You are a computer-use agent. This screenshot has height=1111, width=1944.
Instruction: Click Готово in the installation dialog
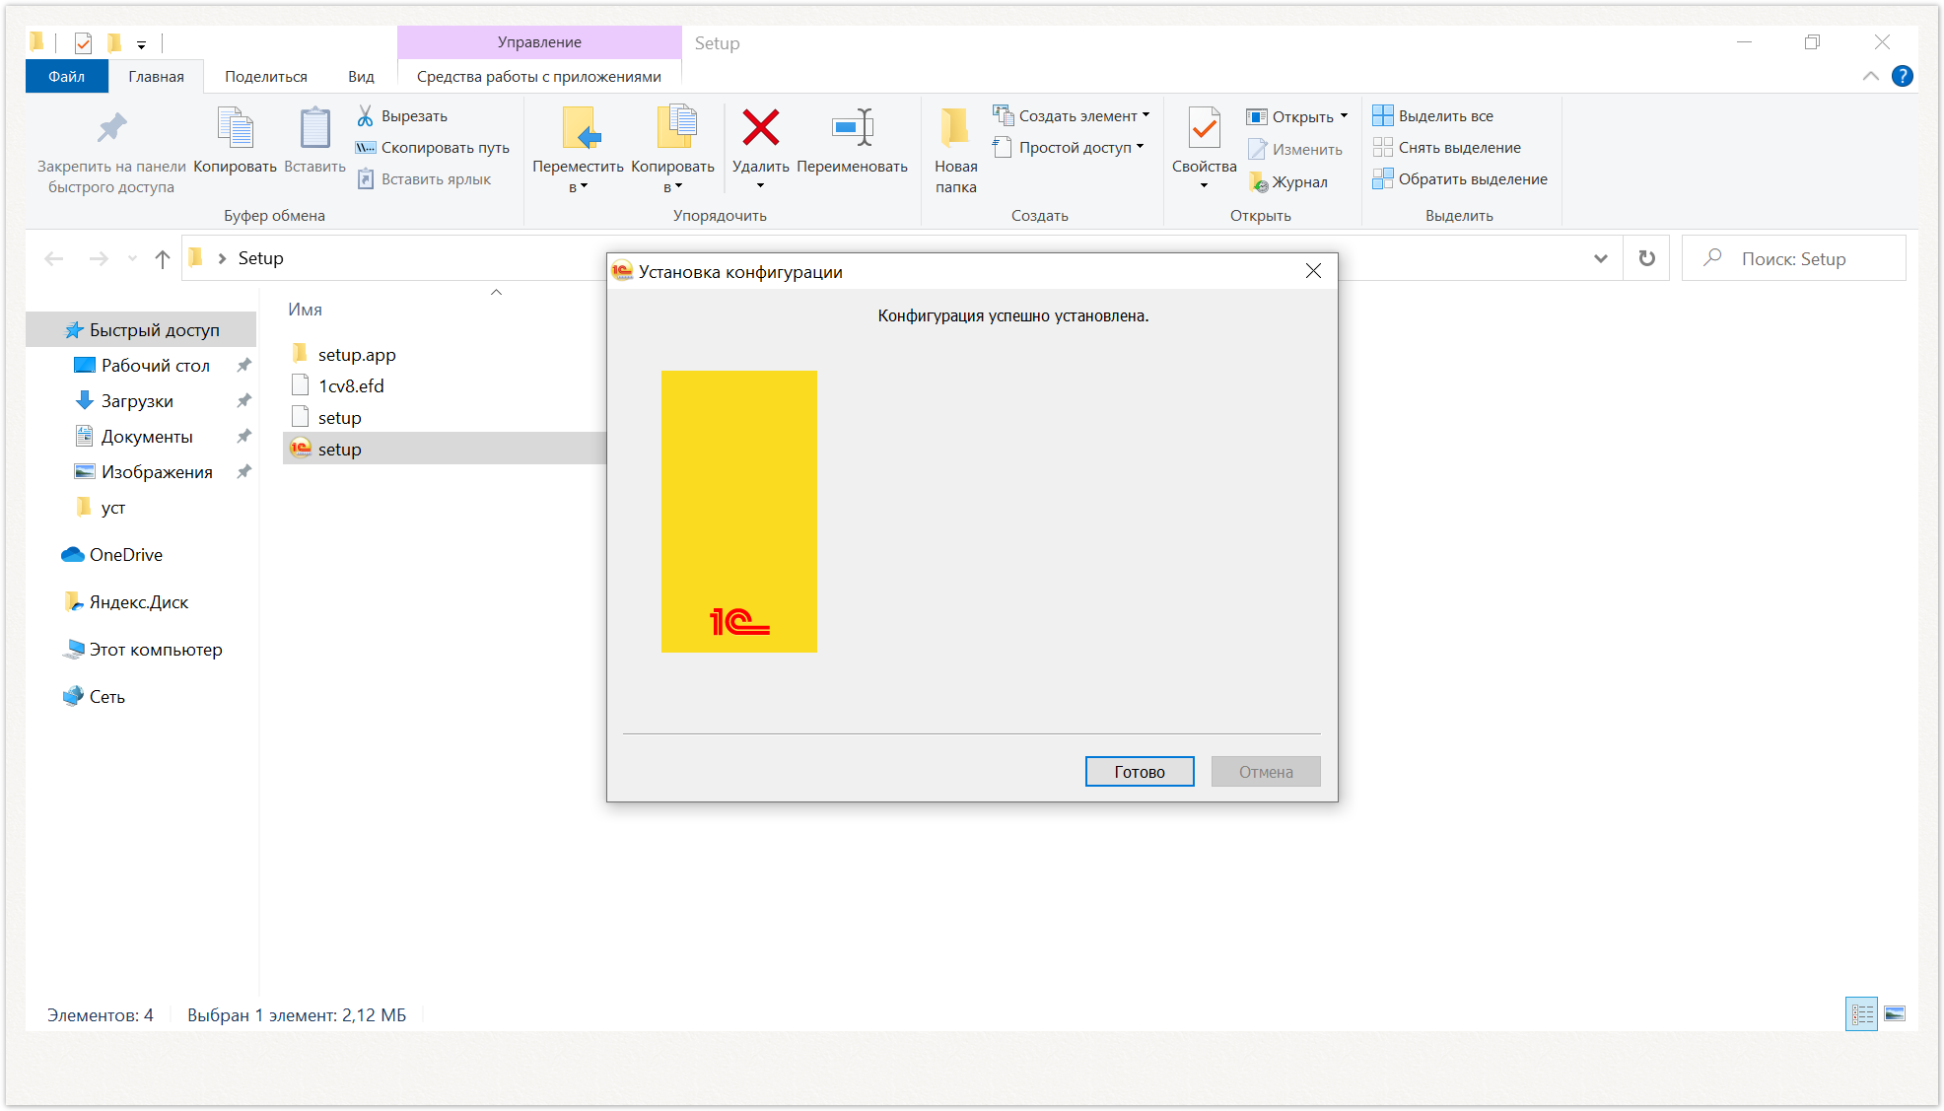click(1140, 772)
